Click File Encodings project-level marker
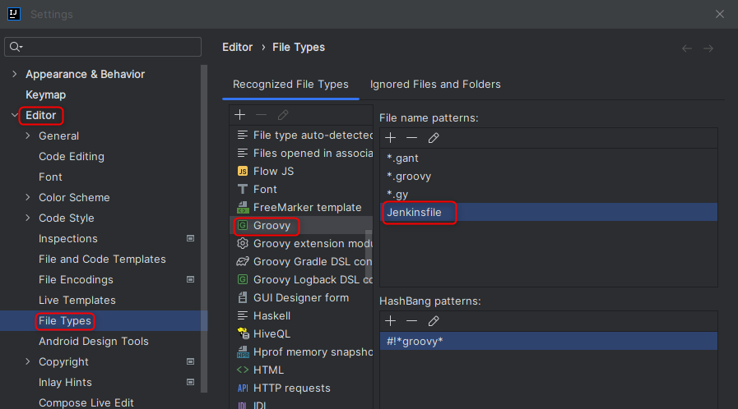The image size is (738, 409). [191, 279]
